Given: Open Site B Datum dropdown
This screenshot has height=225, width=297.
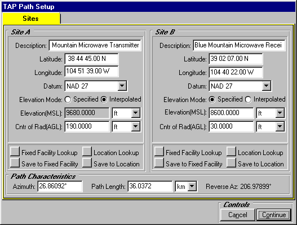Looking at the screenshot, I should coord(267,86).
